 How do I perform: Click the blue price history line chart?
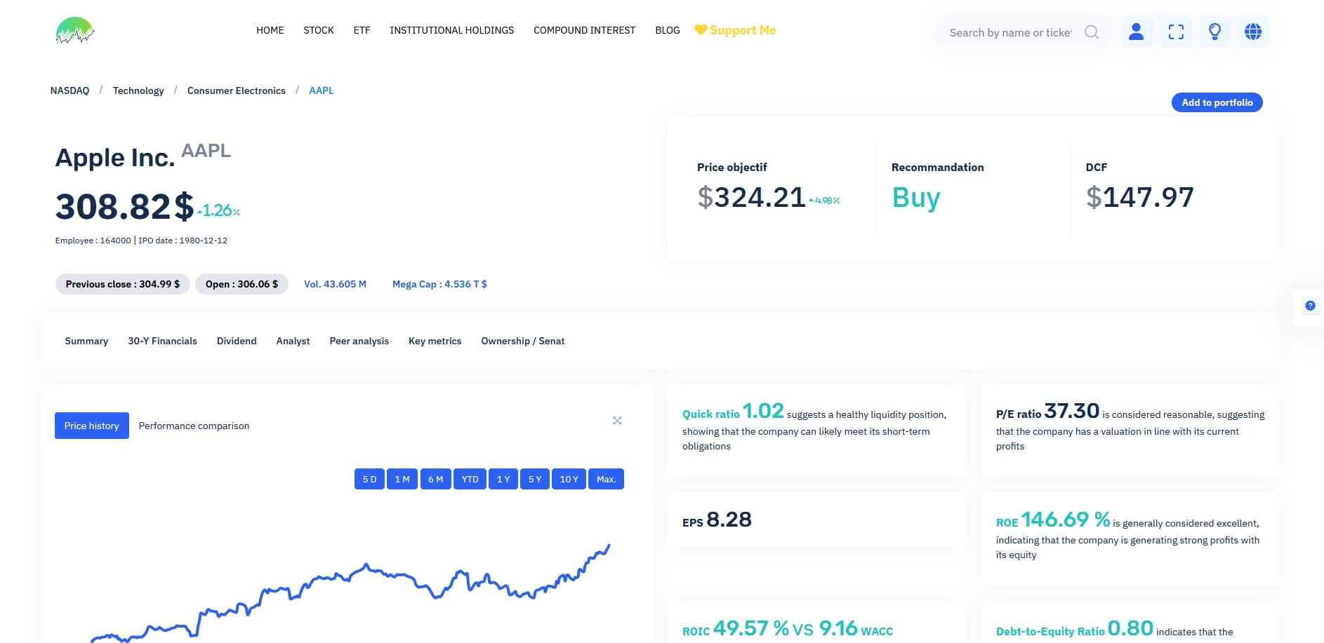click(x=349, y=594)
